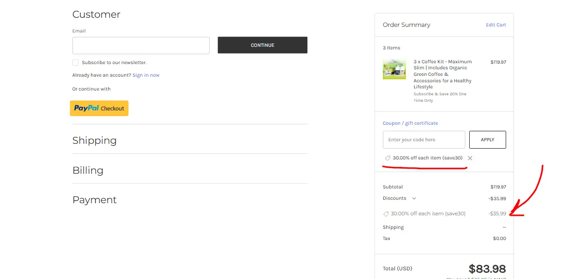Click the 'Or continue with' text

click(x=92, y=89)
